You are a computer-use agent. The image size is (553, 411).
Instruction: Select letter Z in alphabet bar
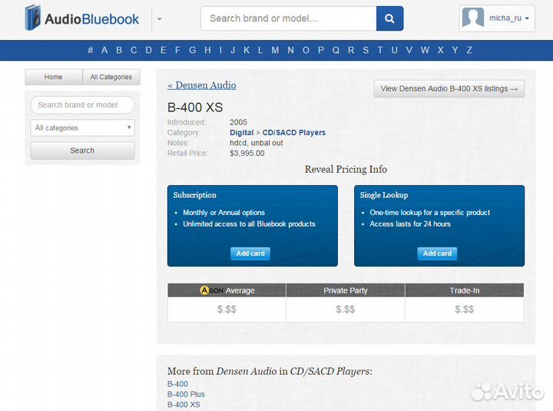pos(469,50)
